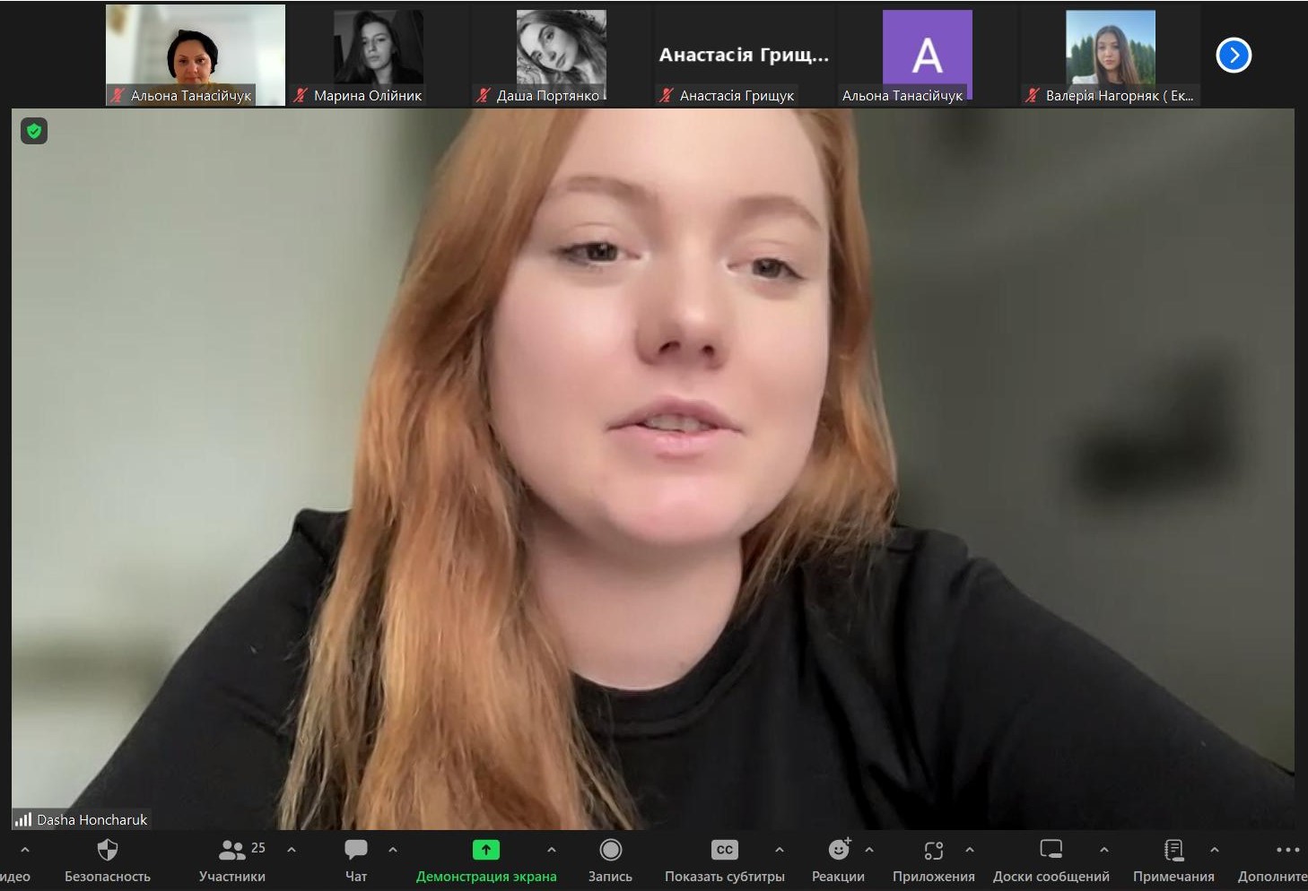Open the Security (Безопасность) shield icon
Image resolution: width=1308 pixels, height=891 pixels.
click(x=107, y=850)
